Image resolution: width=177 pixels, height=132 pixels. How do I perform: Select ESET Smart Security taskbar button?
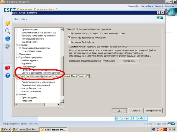pos(54,129)
